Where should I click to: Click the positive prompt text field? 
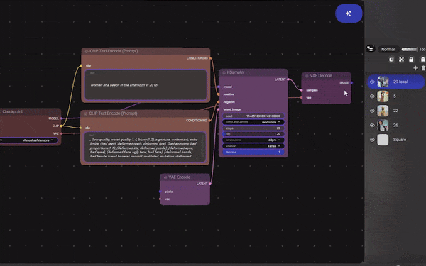pos(146,84)
